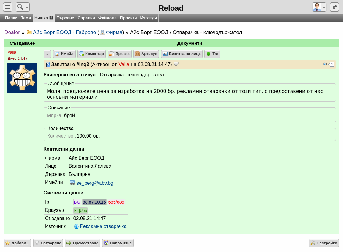
Task: Click the Имейл button
Action: (64, 54)
